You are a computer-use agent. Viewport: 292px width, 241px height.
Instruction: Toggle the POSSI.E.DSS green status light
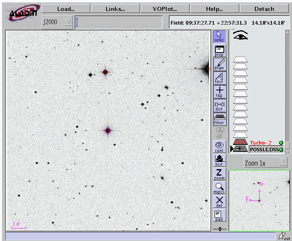[281, 149]
